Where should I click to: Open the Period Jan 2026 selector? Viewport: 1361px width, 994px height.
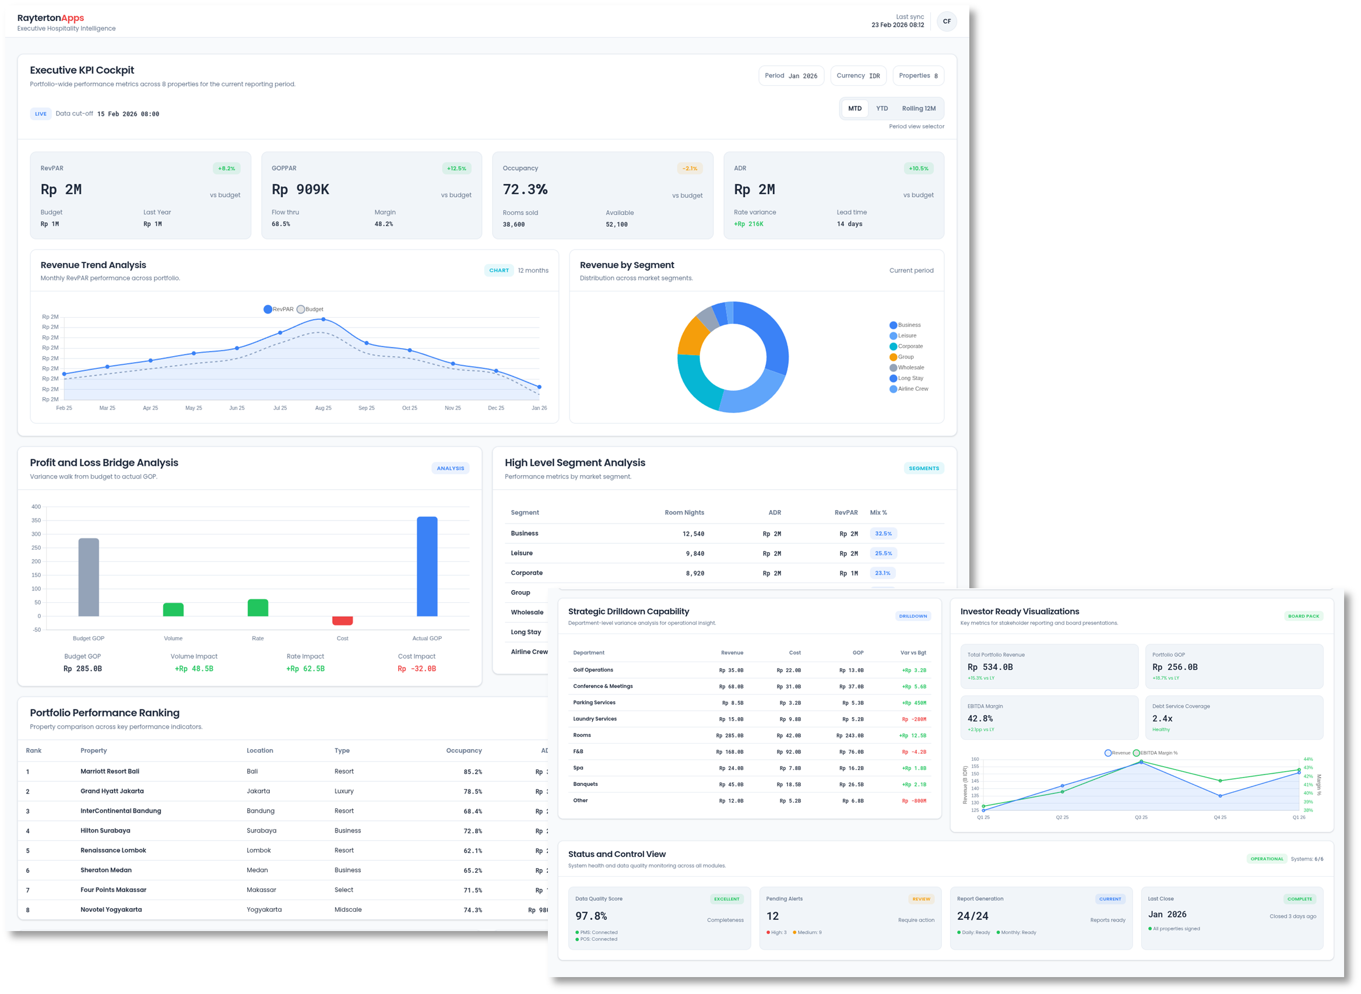791,75
